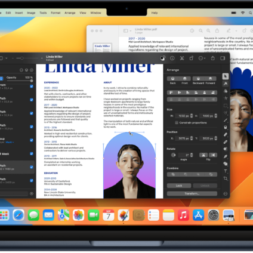Open the ellipsis more-options dropdown in Pixelmator toolbar
Image resolution: width=253 pixels, height=253 pixels.
[202, 58]
